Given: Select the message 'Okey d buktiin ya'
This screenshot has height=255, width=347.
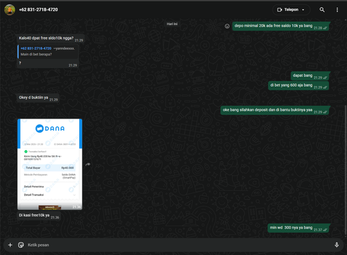Looking at the screenshot, I should [38, 98].
